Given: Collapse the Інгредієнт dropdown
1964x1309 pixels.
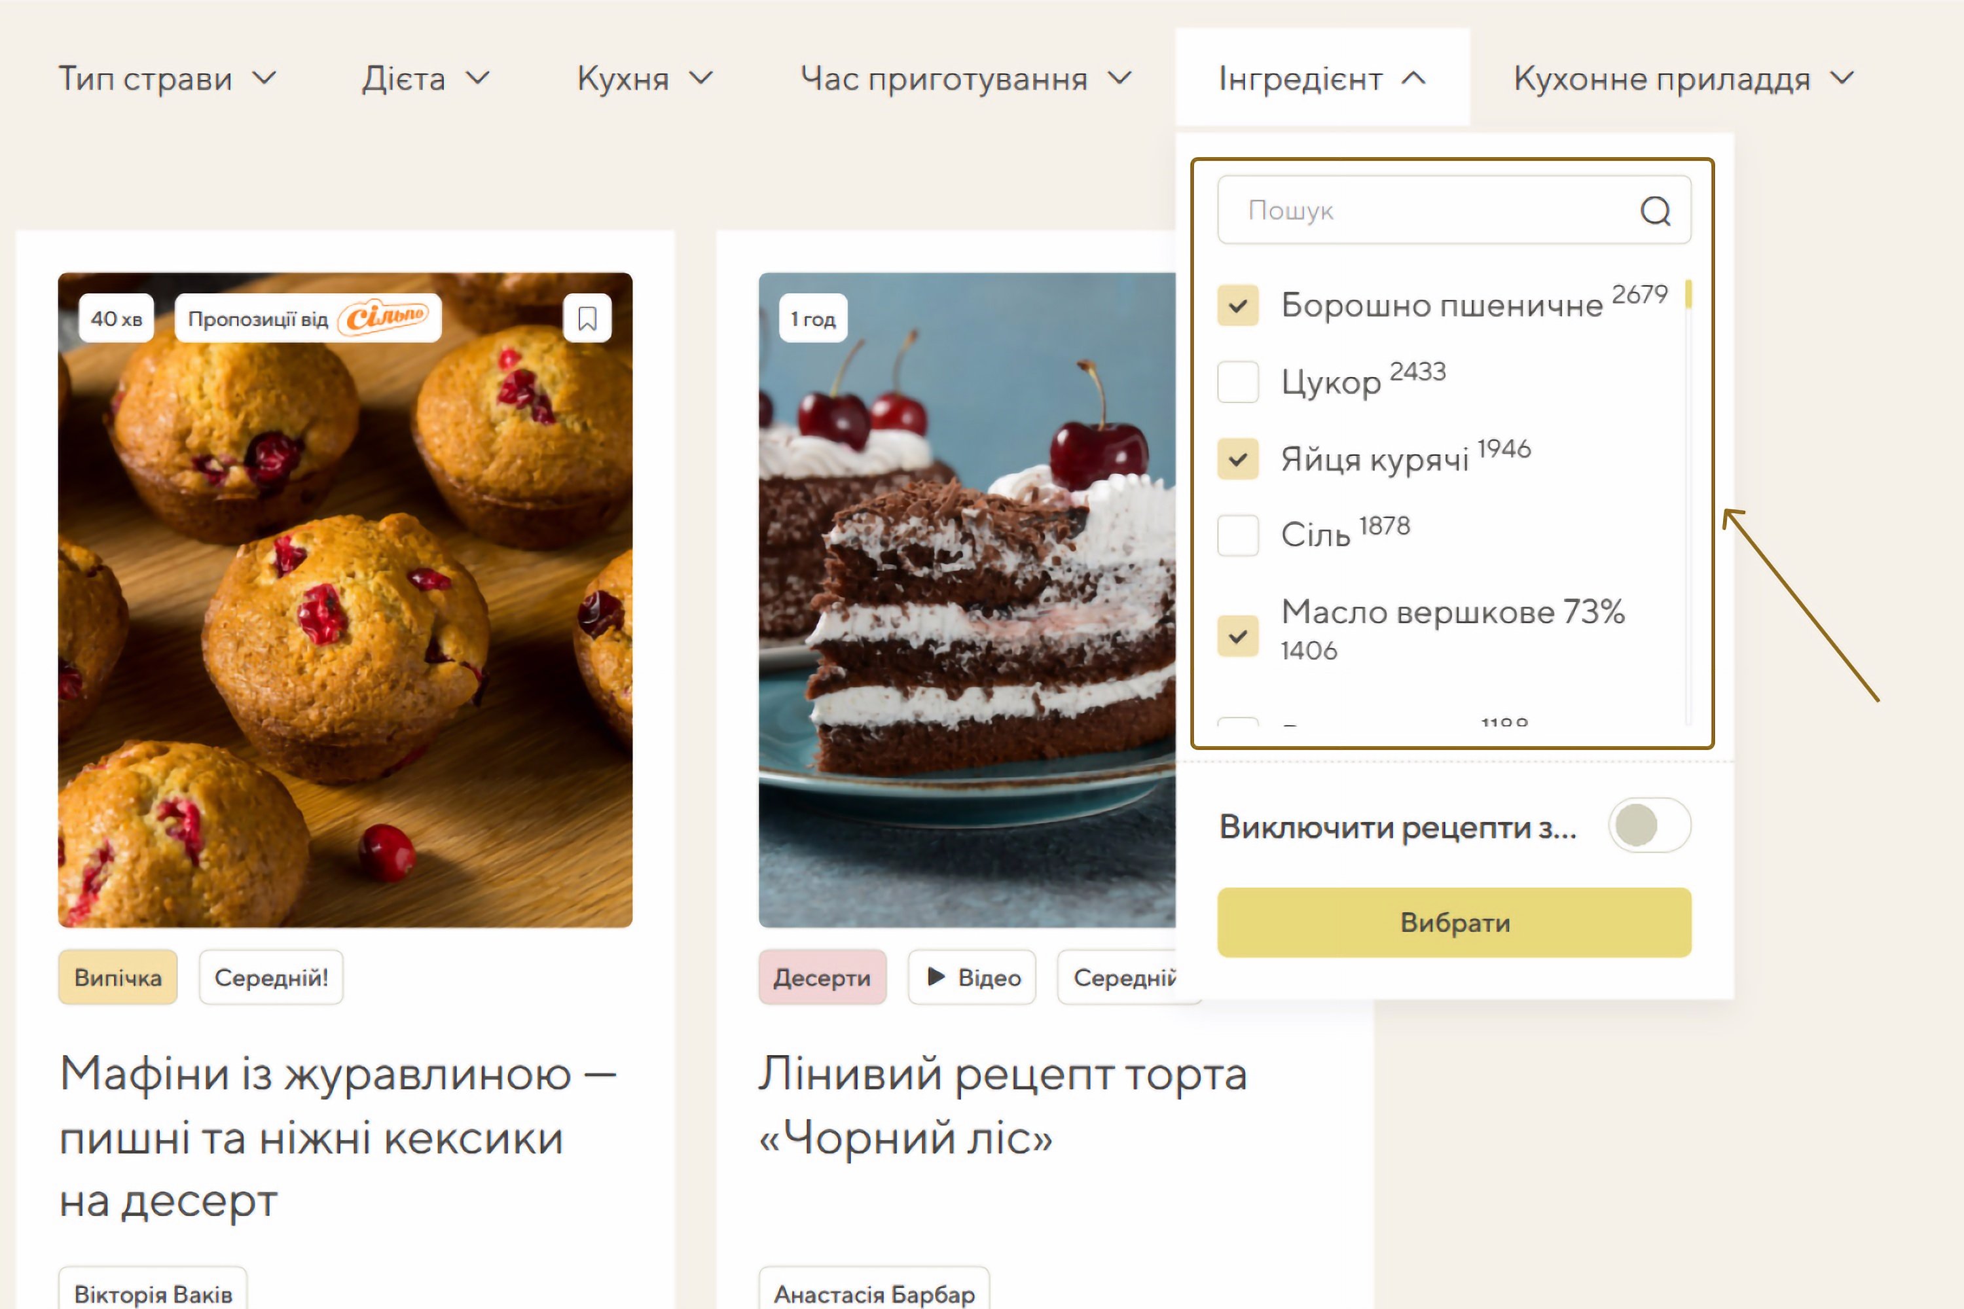Looking at the screenshot, I should pyautogui.click(x=1322, y=79).
